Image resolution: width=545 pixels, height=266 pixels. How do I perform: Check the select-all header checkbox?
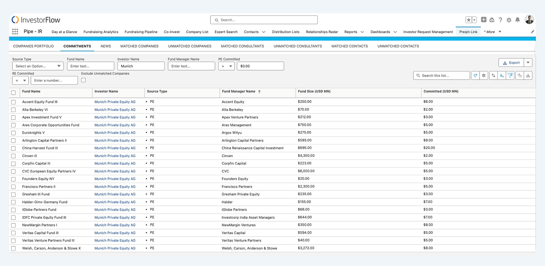13,93
